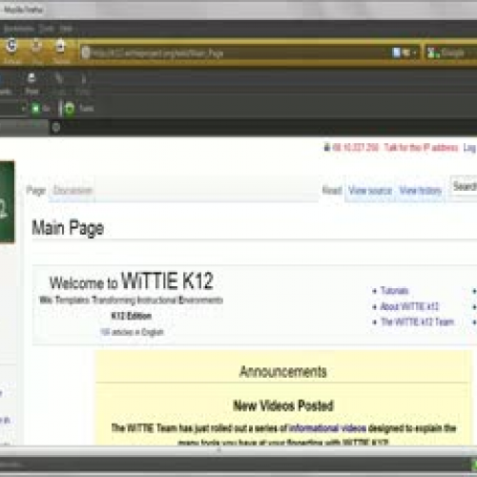
Task: Click the page icon beside the URL
Action: 85,52
